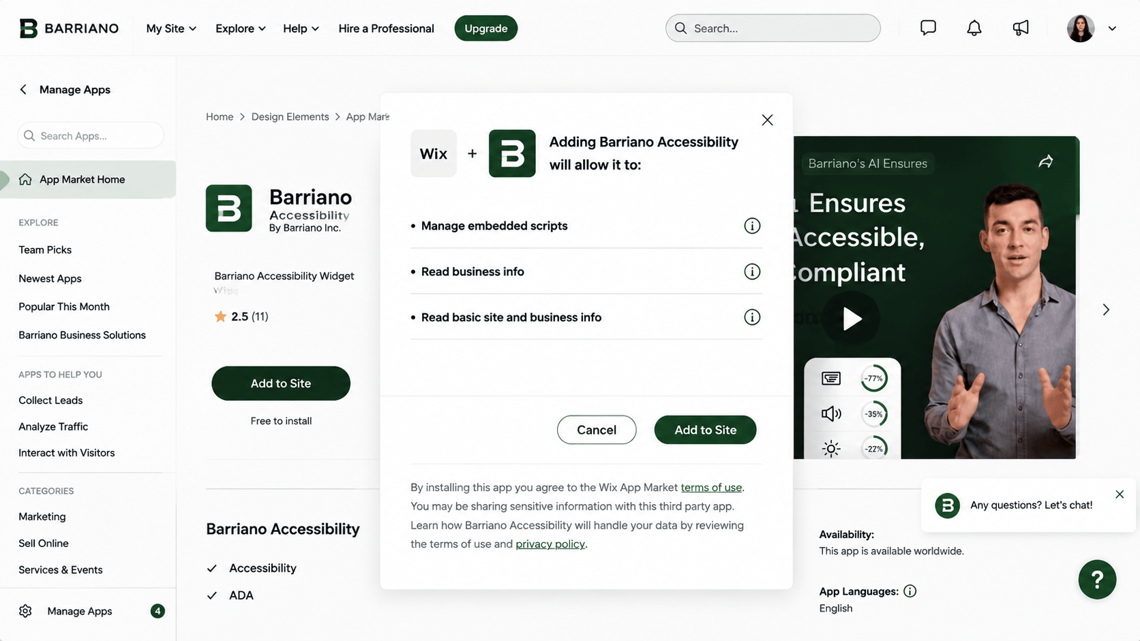This screenshot has height=641, width=1140.
Task: Click the Design Elements breadcrumb
Action: click(290, 116)
